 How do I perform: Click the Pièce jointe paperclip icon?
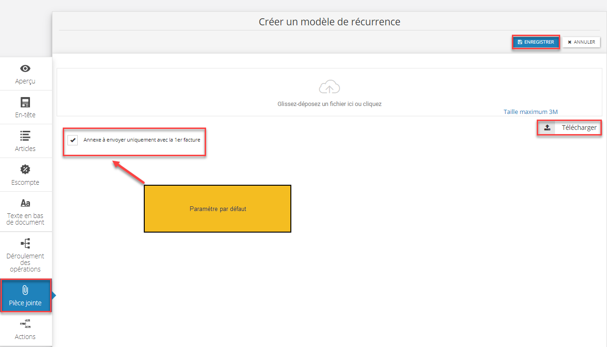coord(25,290)
